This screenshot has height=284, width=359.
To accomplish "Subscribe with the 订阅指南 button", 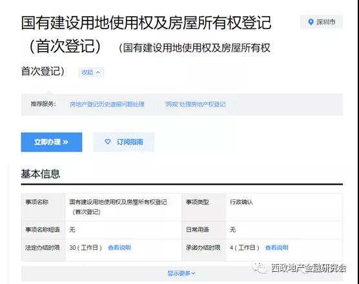I will point(123,142).
